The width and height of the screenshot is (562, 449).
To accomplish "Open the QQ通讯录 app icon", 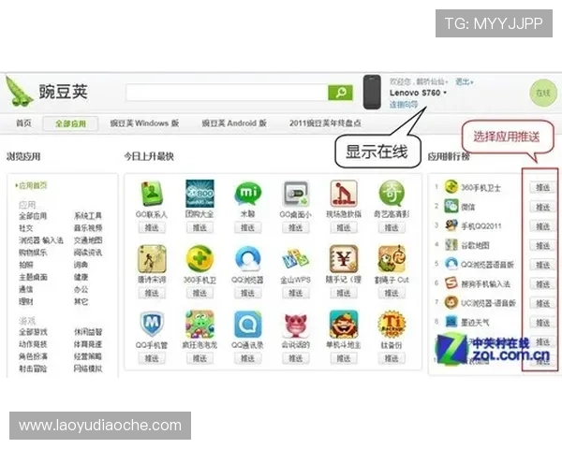I will click(x=247, y=325).
